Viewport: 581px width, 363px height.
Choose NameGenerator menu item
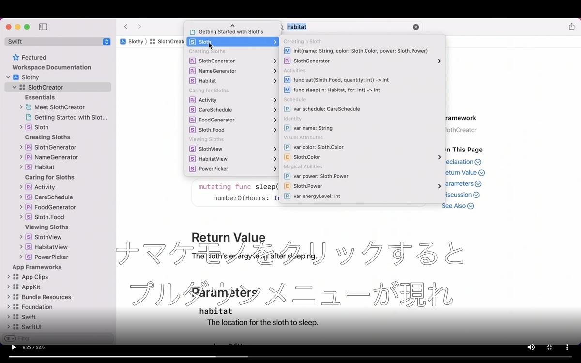point(232,71)
